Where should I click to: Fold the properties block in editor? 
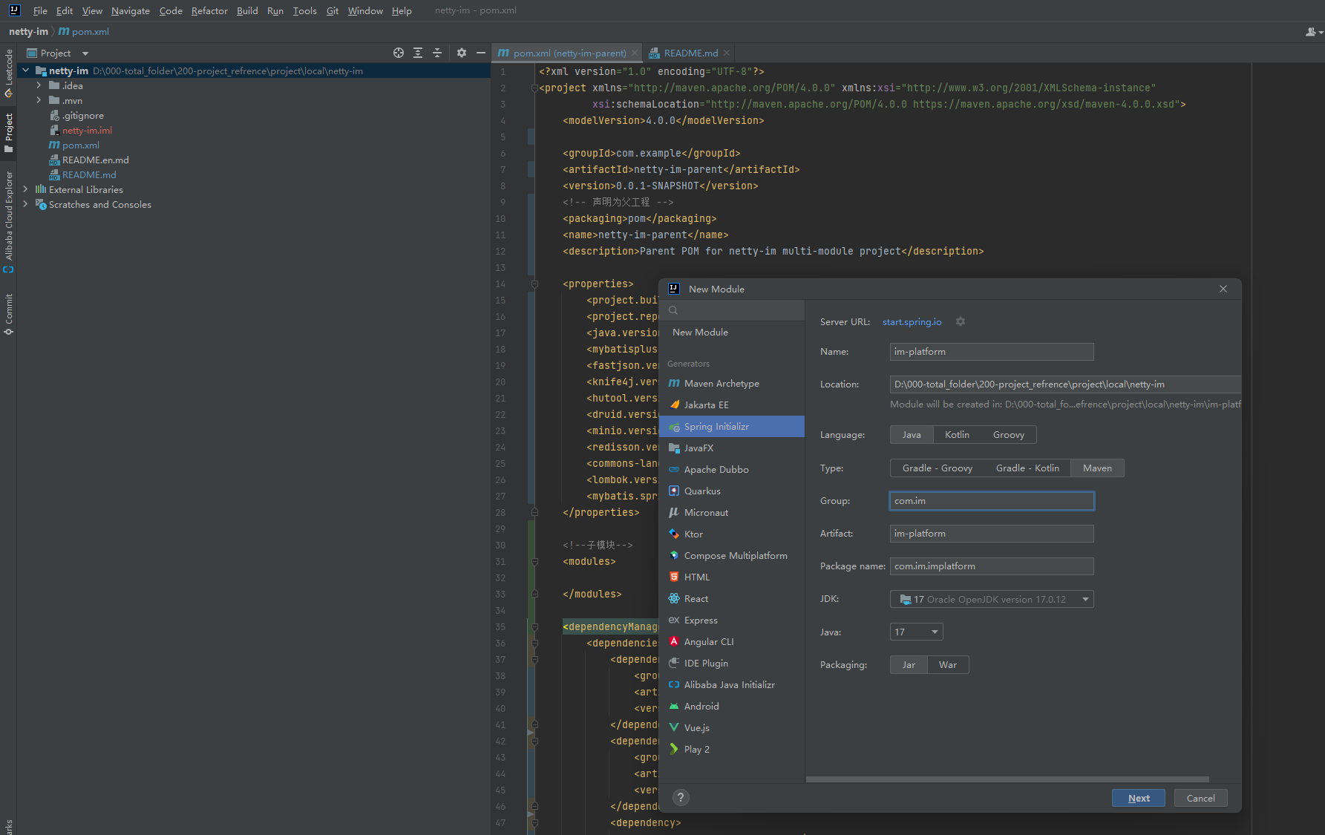[x=534, y=284]
